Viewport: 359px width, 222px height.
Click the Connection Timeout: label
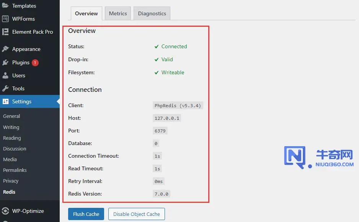(93, 156)
